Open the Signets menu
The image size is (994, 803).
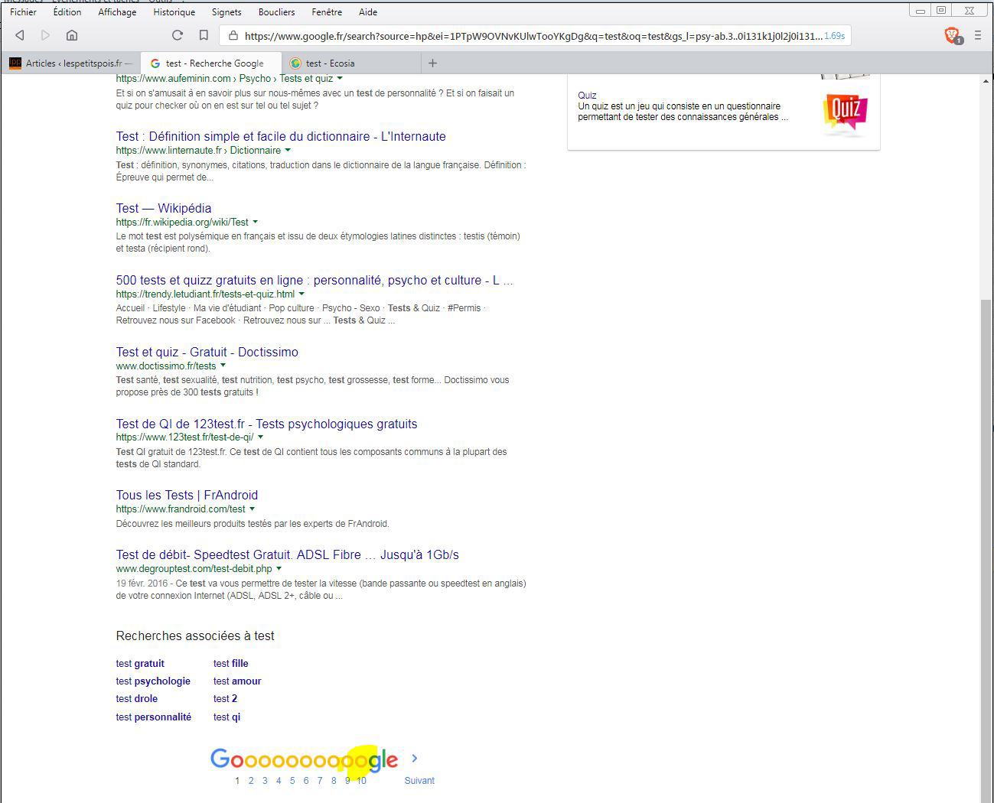227,12
